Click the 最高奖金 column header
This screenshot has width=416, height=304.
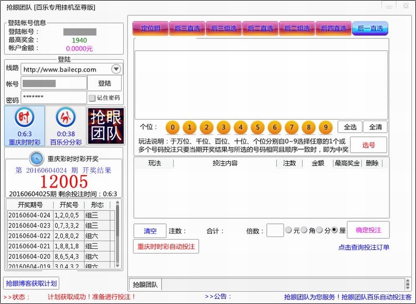coord(347,163)
